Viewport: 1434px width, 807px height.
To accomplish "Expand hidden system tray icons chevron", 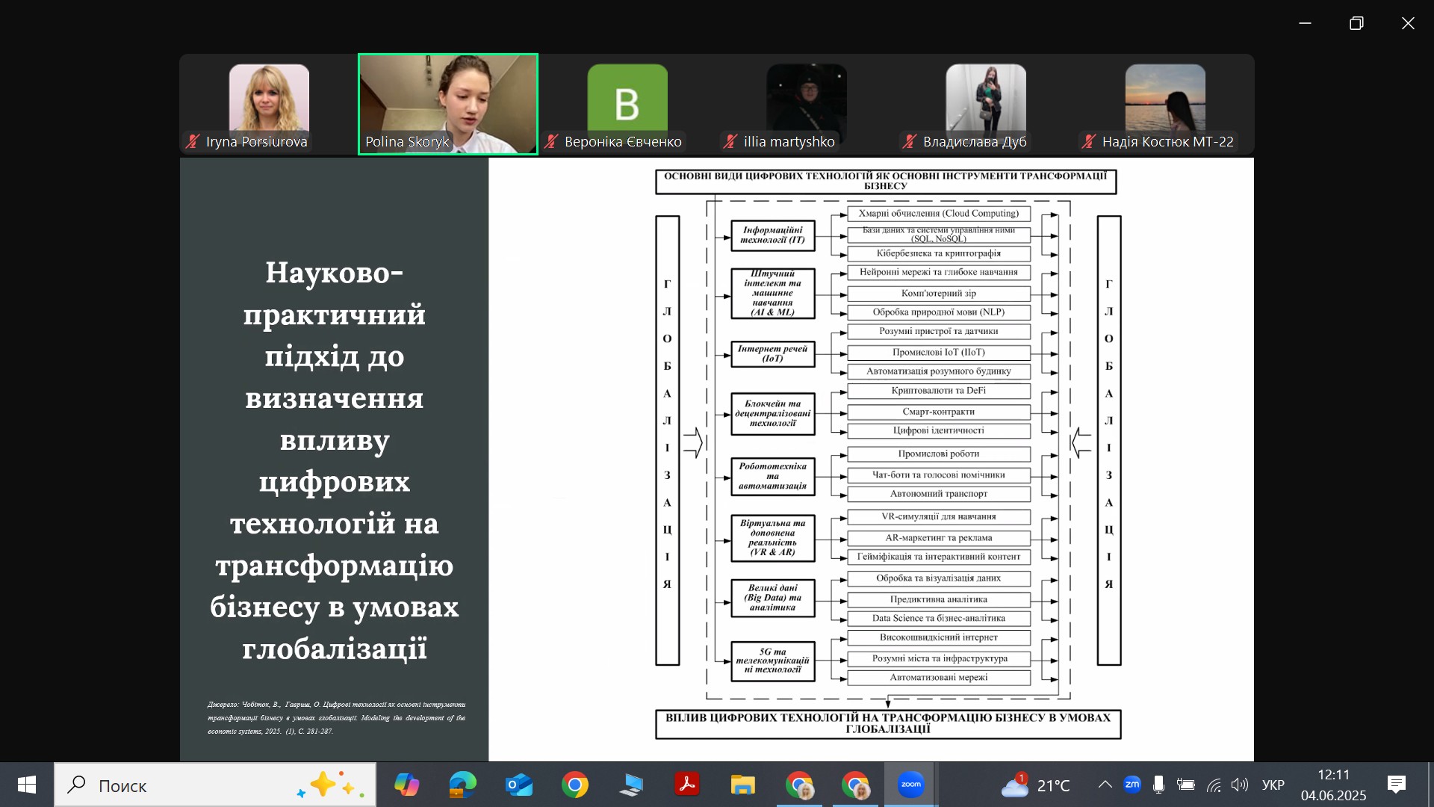I will (1105, 785).
